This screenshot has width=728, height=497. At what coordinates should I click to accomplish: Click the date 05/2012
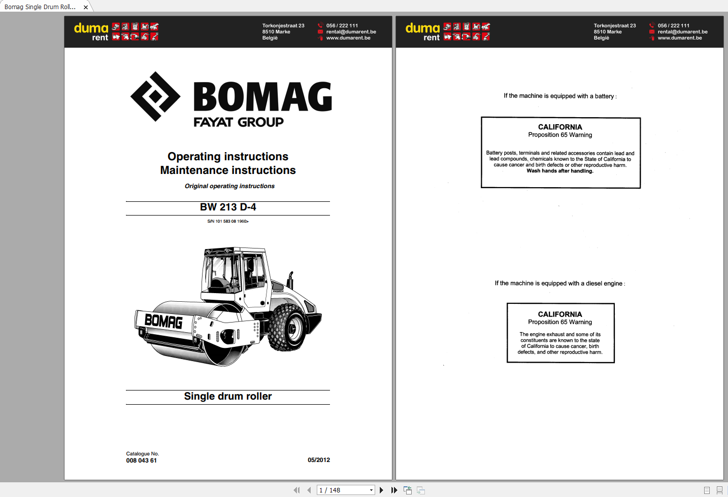coord(319,460)
